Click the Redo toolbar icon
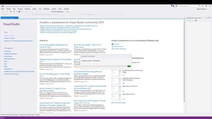Image resolution: width=212 pixels, height=119 pixels. [x=26, y=12]
